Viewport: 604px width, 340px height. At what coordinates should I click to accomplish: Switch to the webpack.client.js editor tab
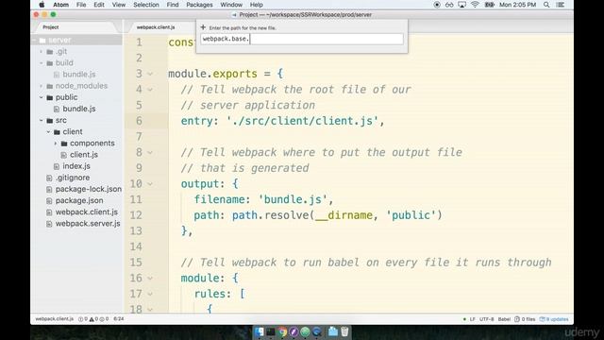click(156, 27)
